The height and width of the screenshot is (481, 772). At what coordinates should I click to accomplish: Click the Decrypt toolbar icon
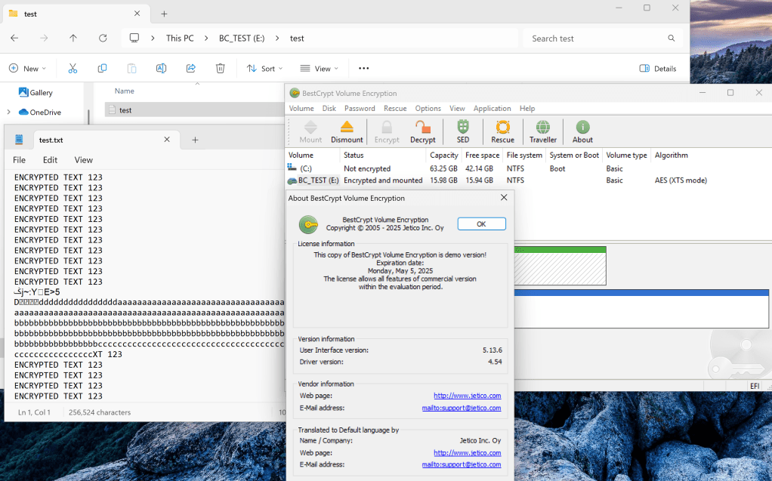[422, 131]
